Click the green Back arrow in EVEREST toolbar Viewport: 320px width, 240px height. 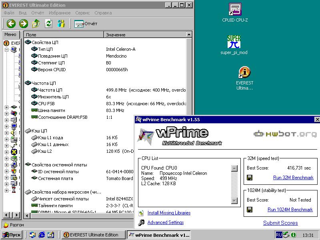[x=11, y=24]
